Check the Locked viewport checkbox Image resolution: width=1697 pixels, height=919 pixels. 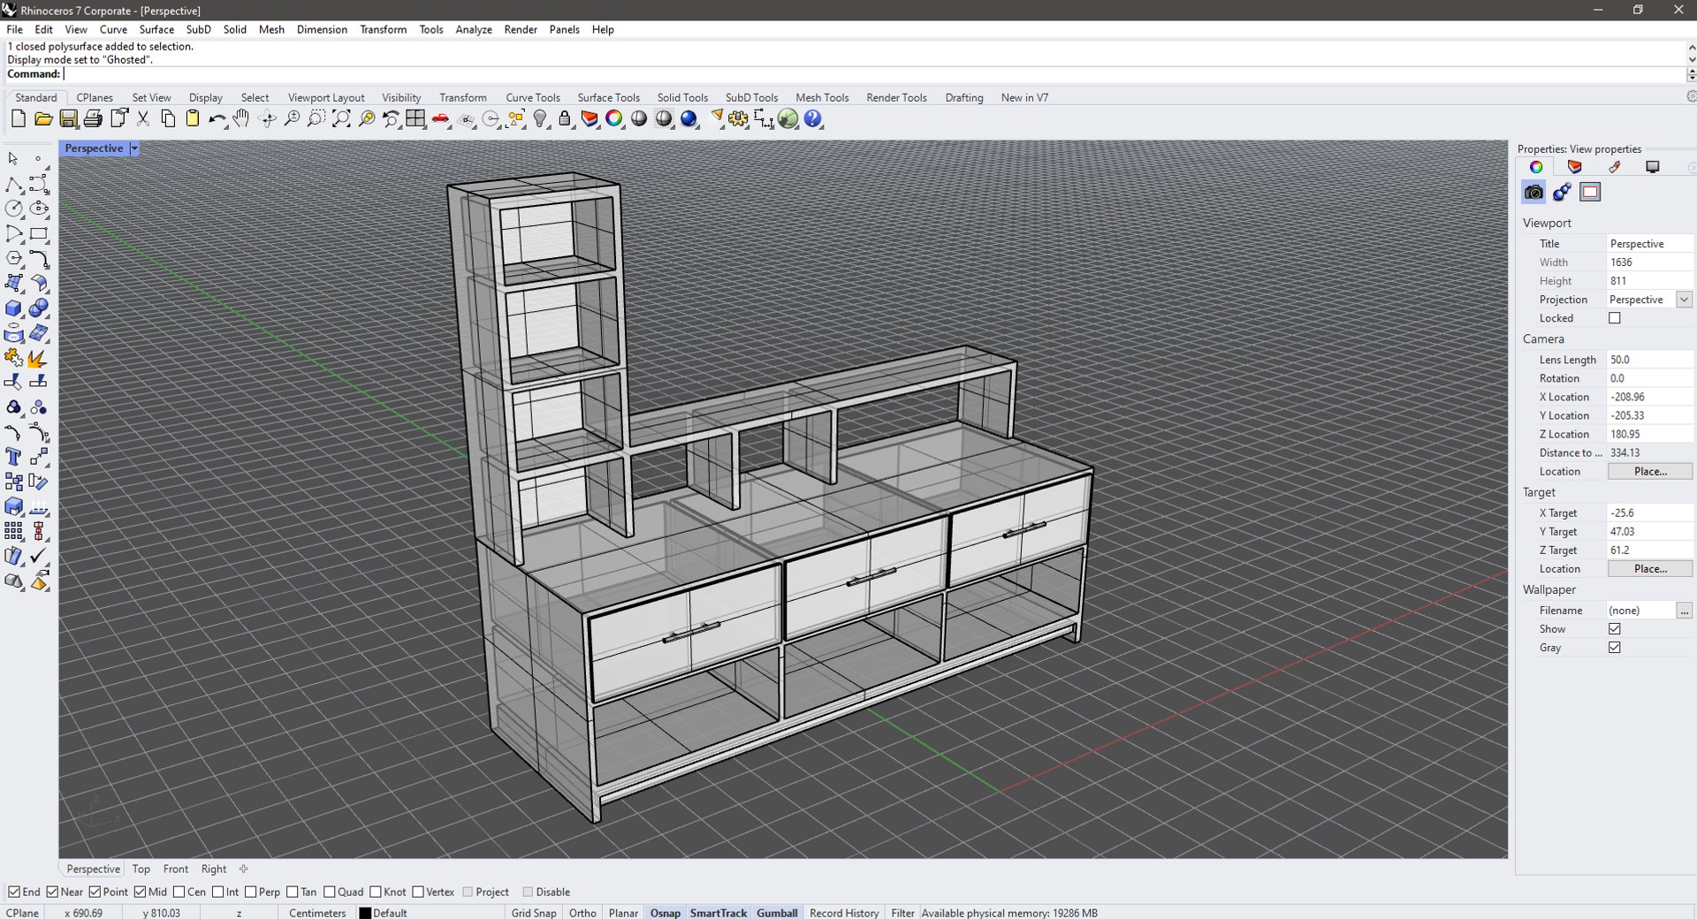point(1615,318)
